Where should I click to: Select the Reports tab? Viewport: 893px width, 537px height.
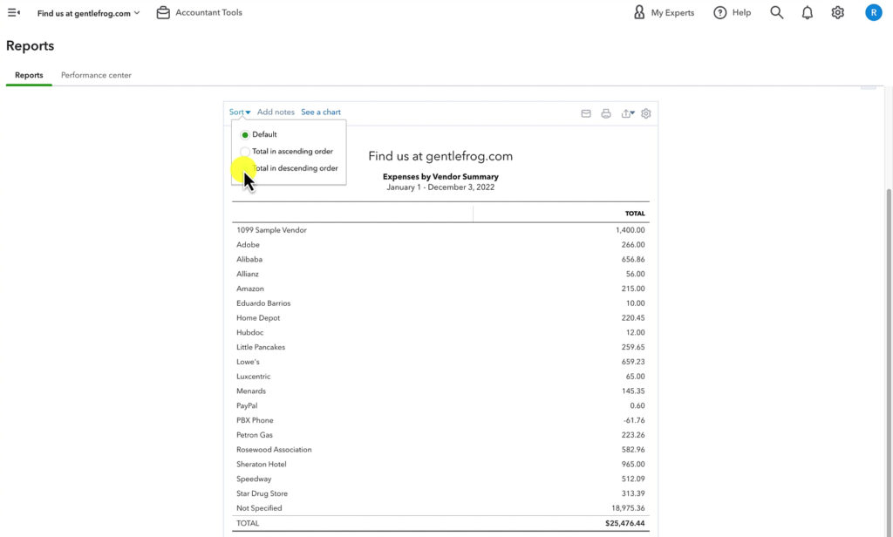point(28,75)
